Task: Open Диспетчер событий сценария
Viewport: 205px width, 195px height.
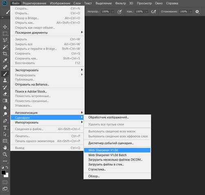Action: tap(117, 143)
